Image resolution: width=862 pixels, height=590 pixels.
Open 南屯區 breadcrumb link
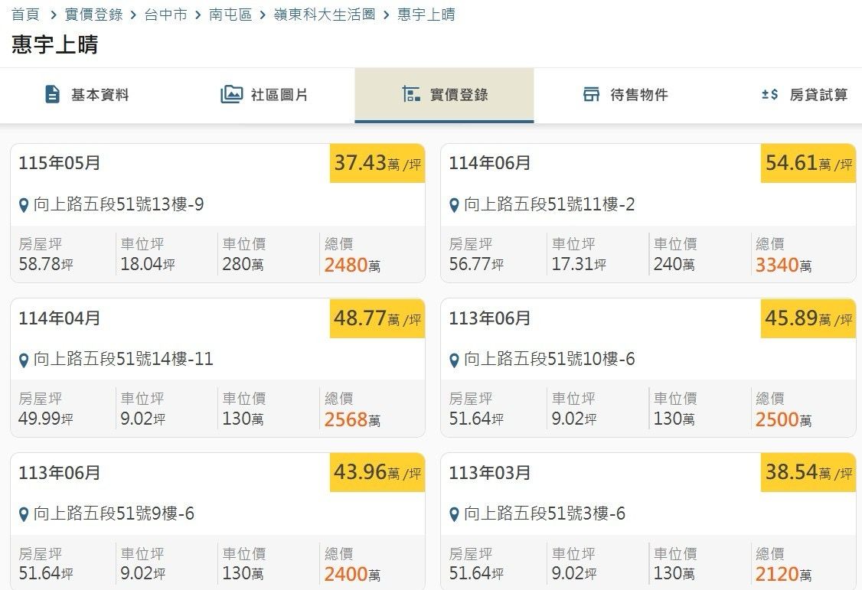(x=230, y=15)
